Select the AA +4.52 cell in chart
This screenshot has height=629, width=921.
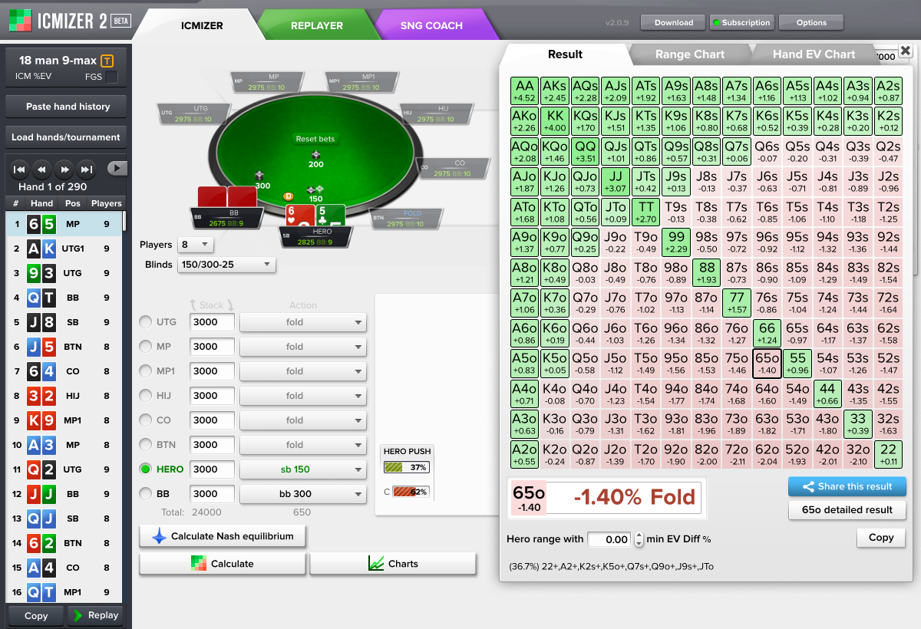point(525,90)
